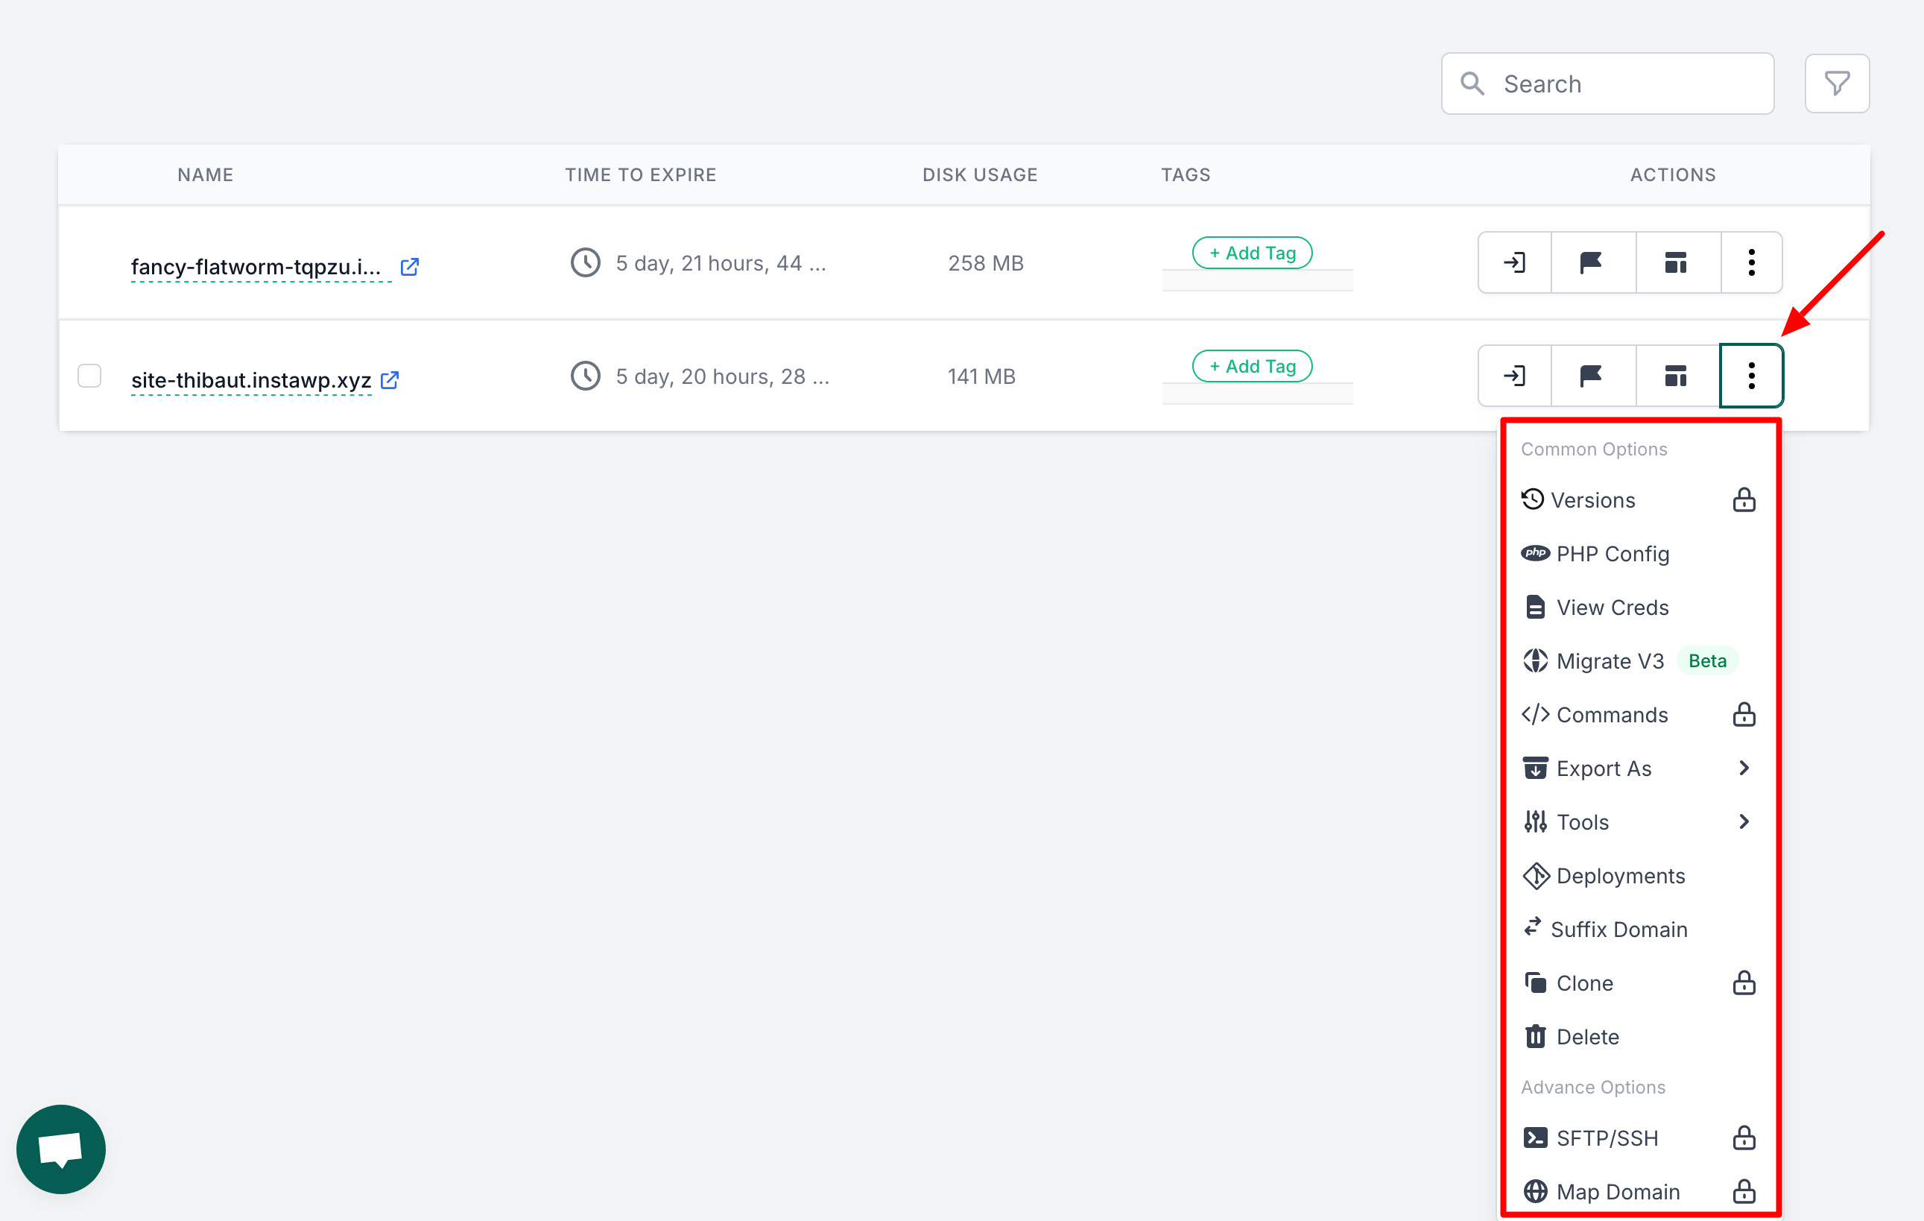The height and width of the screenshot is (1221, 1924).
Task: Click the lock icon beside SFTP/SSH
Action: [x=1744, y=1138]
